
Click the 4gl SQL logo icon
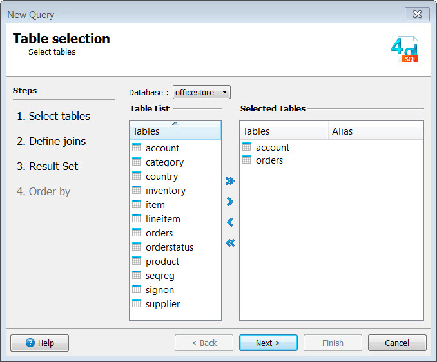[x=405, y=50]
